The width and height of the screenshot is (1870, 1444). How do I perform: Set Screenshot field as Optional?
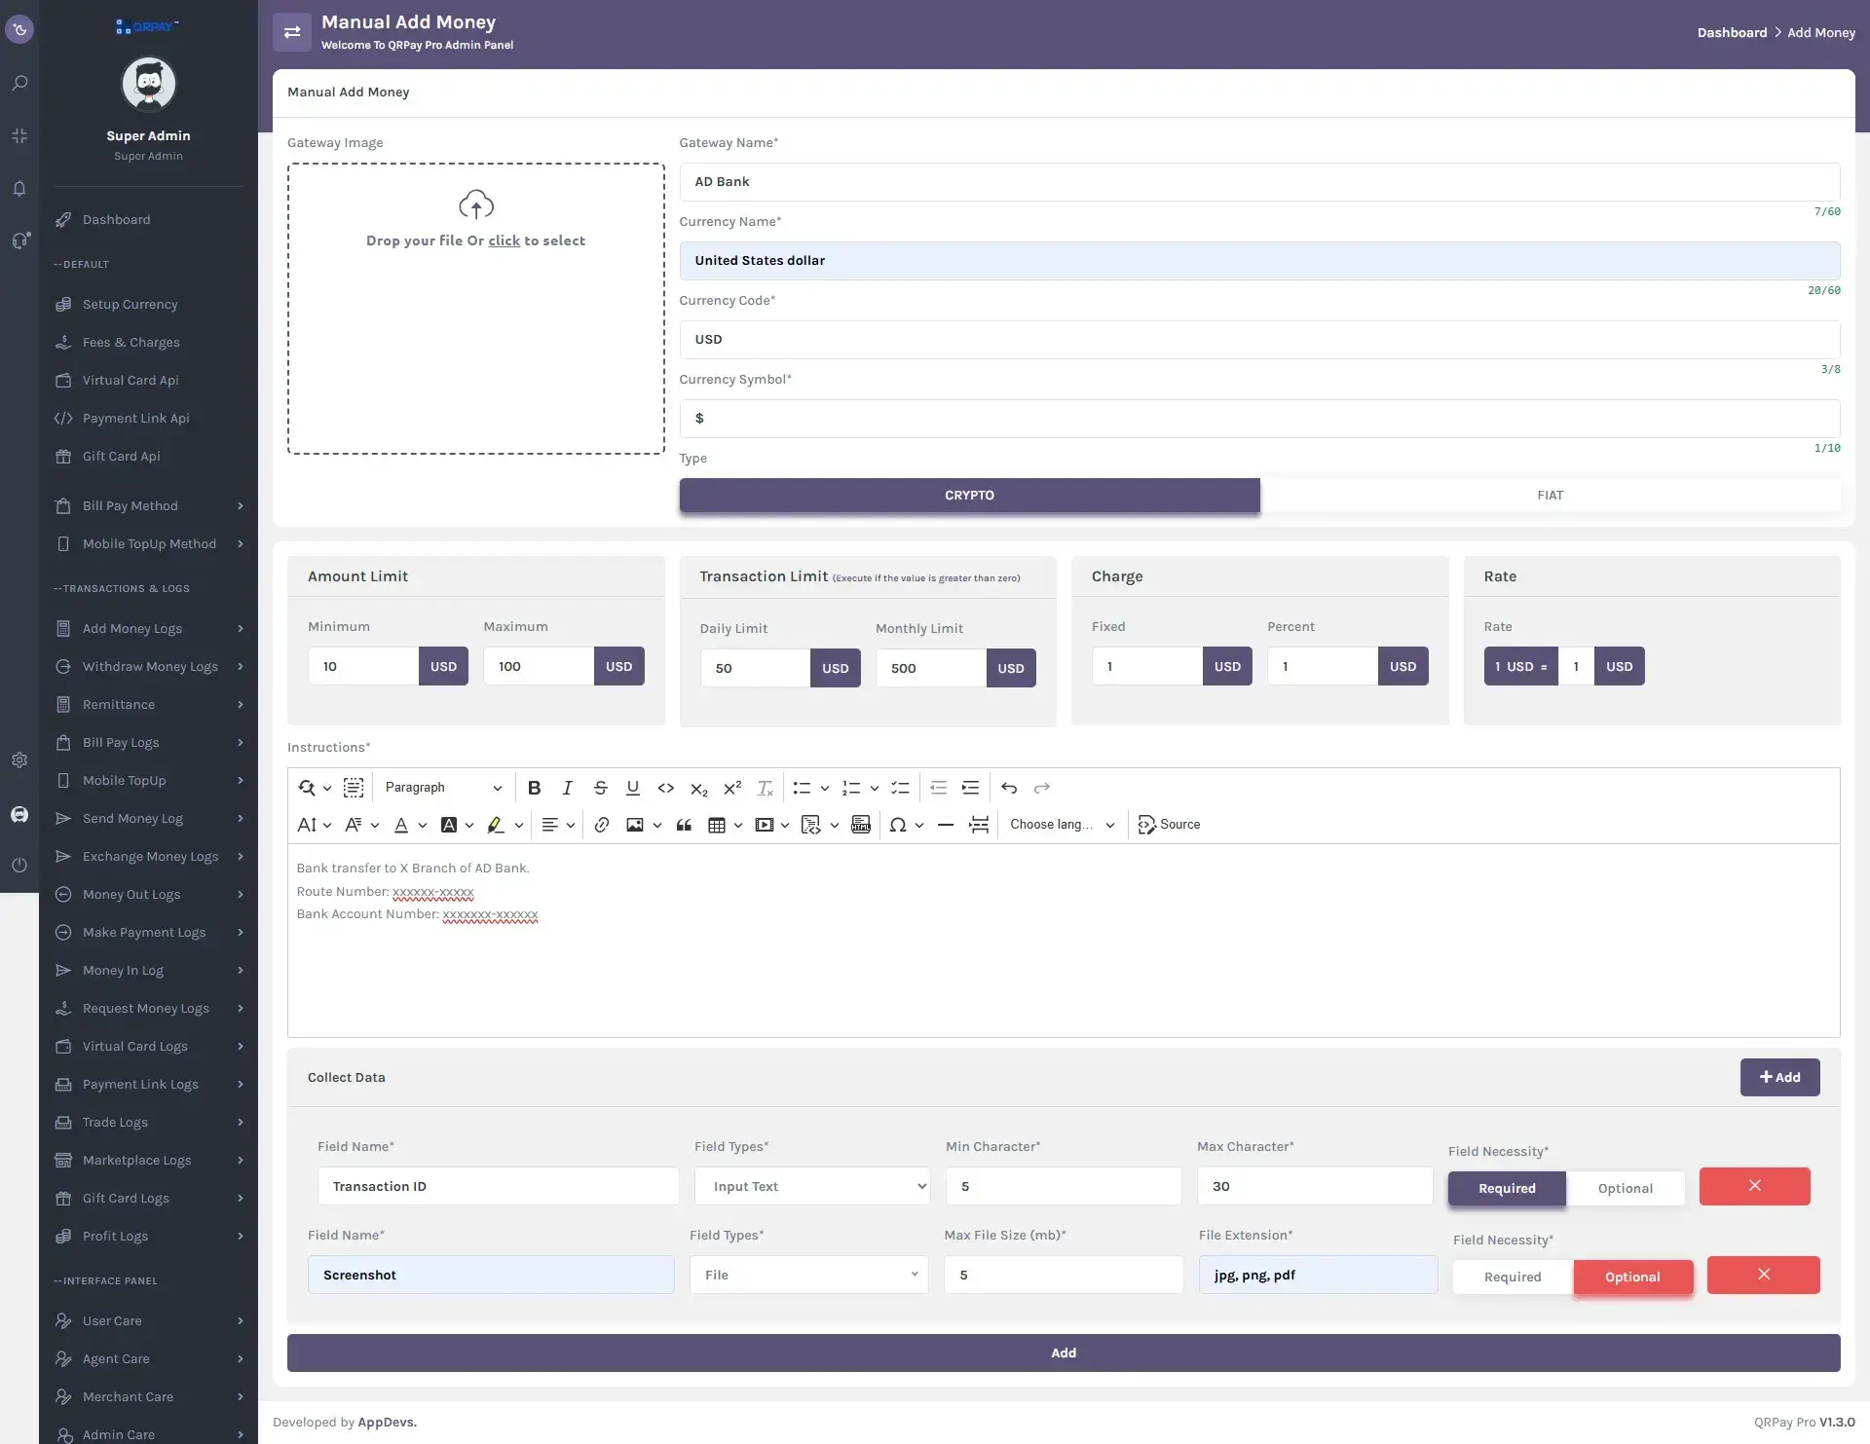click(1632, 1277)
